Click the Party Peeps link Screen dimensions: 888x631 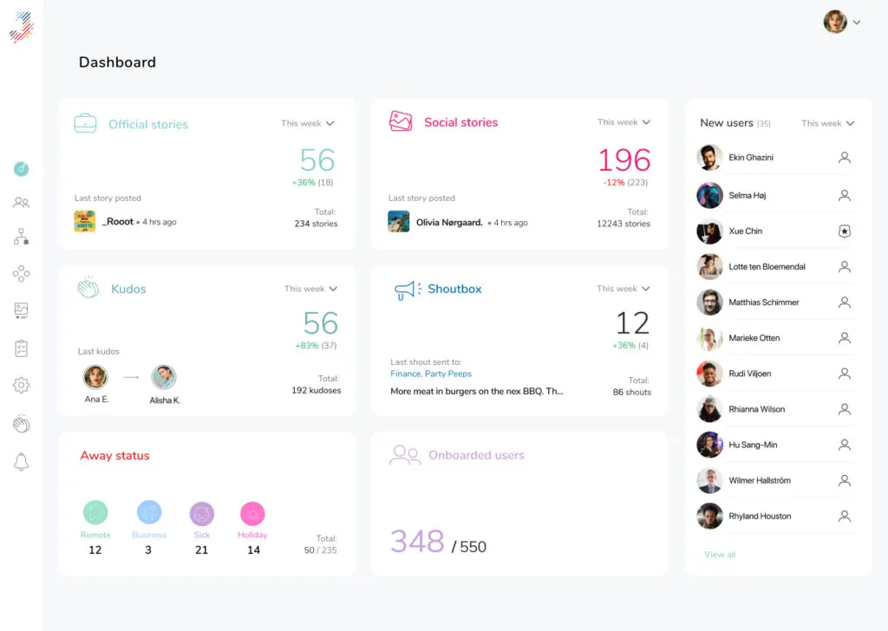(x=448, y=374)
